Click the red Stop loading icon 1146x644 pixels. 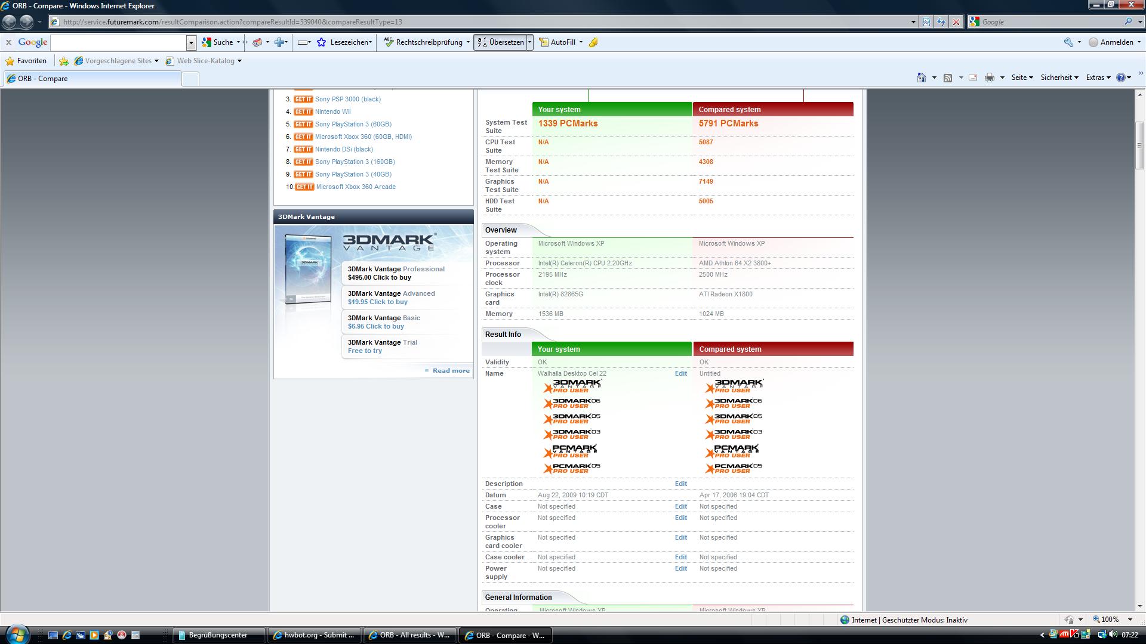click(x=956, y=22)
